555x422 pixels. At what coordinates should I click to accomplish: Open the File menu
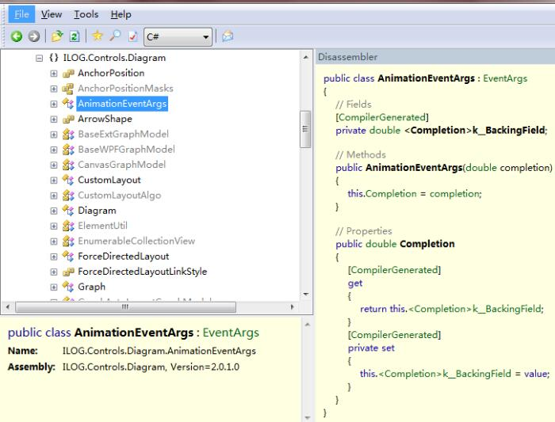(x=20, y=14)
